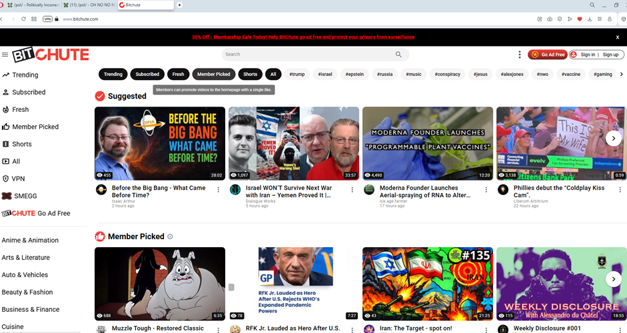Click the Sign up link
The image size is (627, 333).
pos(610,55)
